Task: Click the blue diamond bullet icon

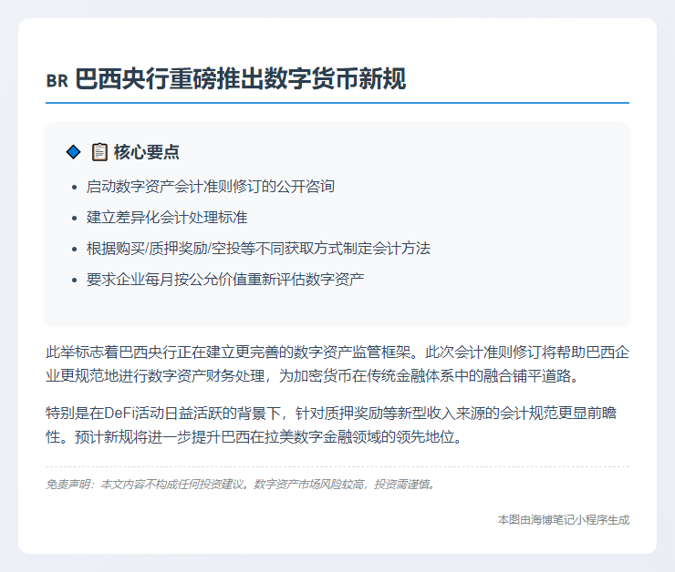Action: tap(73, 152)
